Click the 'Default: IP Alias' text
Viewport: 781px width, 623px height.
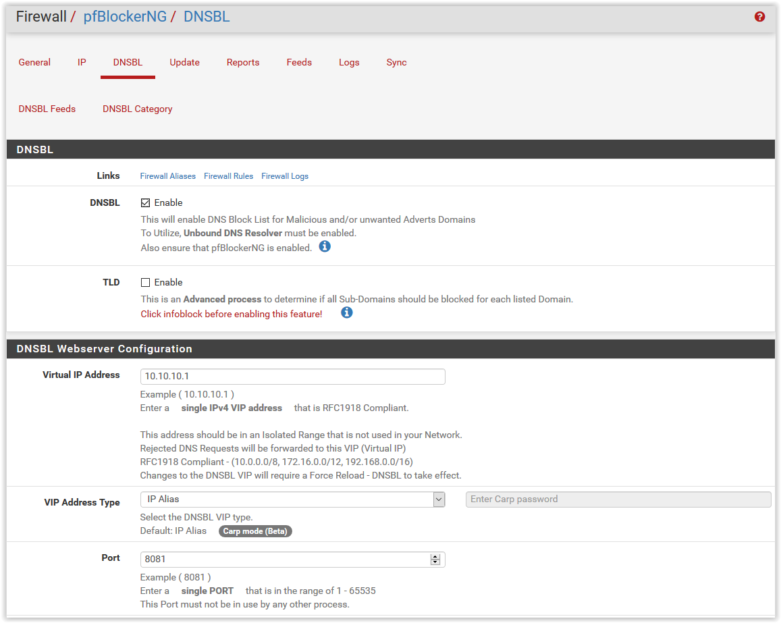tap(173, 531)
